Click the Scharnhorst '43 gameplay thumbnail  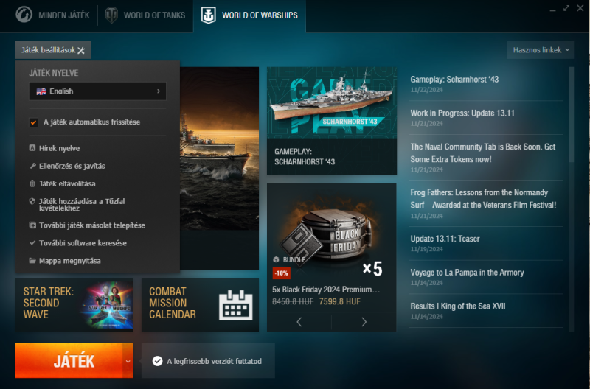(x=332, y=102)
